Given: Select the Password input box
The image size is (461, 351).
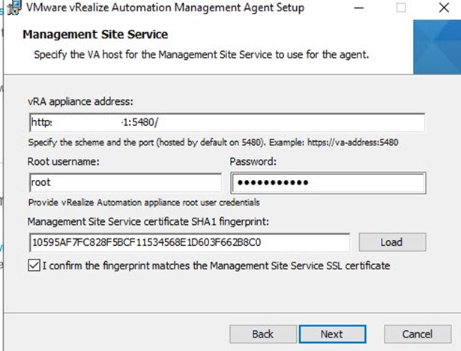Looking at the screenshot, I should [x=328, y=183].
